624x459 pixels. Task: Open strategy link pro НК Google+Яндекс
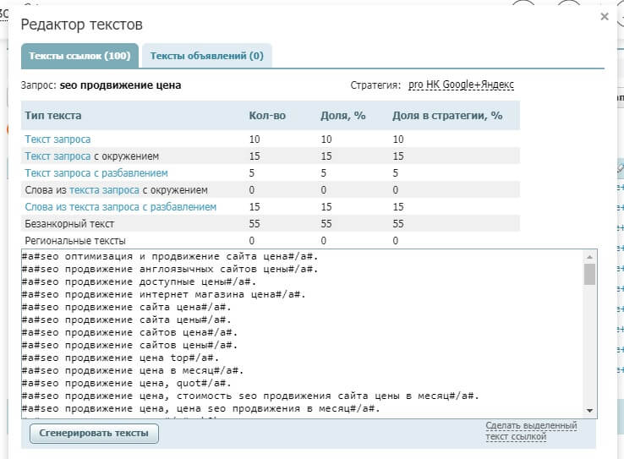461,85
